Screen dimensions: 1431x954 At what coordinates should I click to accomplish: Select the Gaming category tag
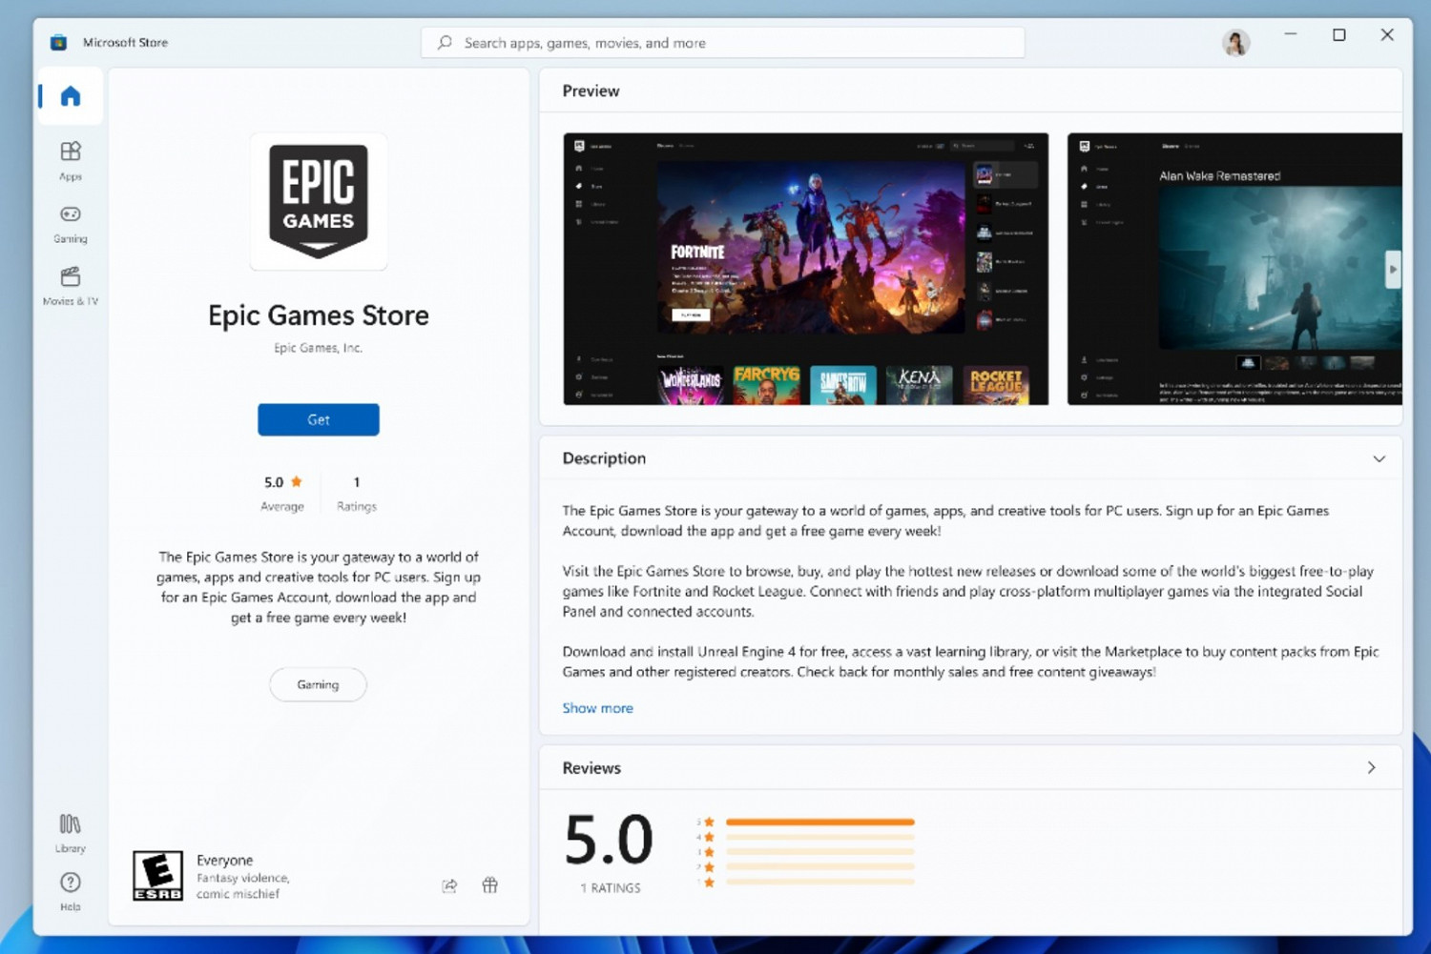point(318,683)
